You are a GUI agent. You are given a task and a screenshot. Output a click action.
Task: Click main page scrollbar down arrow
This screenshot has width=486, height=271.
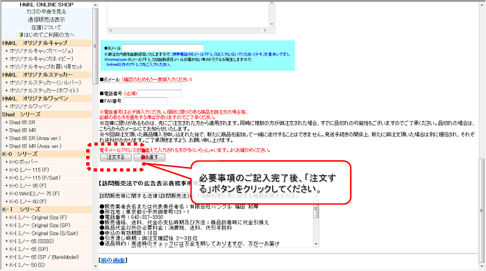click(481, 266)
